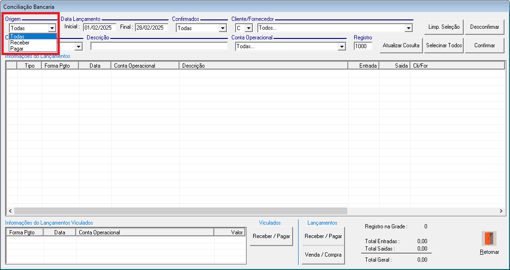Viewport: 510px width, 270px height.
Task: Click the Registro field showing 1000
Action: tap(363, 46)
